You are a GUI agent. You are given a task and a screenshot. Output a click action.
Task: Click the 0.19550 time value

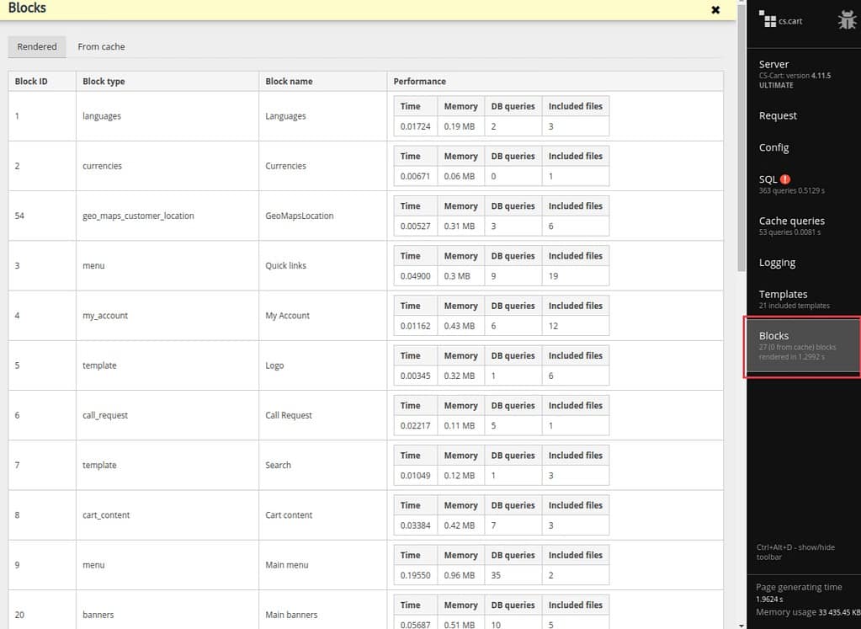click(x=415, y=575)
